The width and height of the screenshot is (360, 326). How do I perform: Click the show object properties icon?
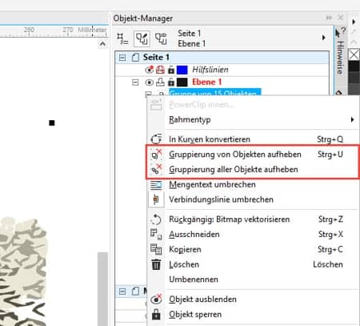(122, 38)
